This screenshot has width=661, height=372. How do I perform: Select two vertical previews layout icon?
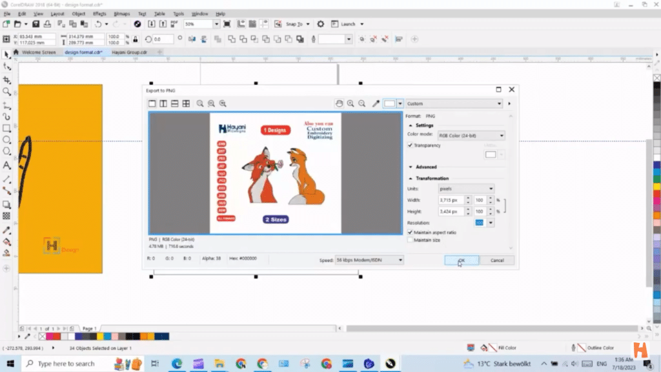(x=163, y=103)
